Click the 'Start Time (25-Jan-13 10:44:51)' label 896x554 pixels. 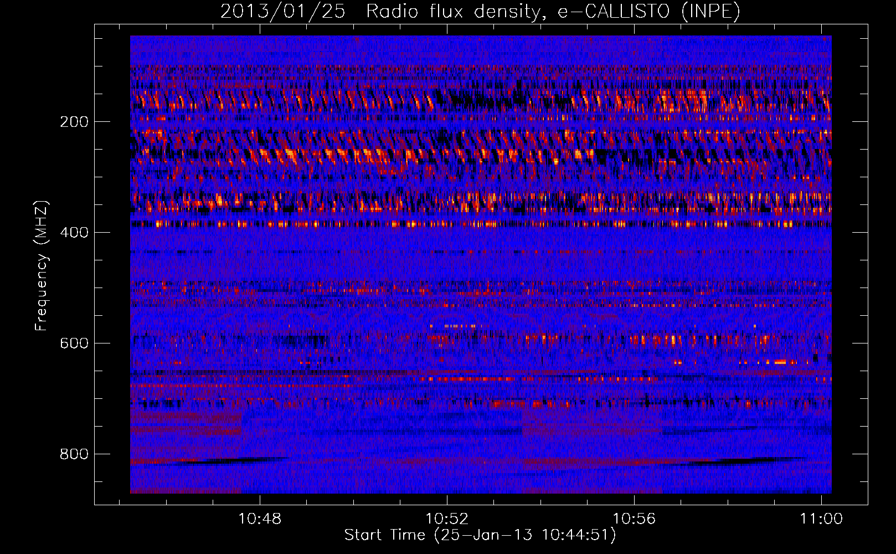tap(480, 535)
